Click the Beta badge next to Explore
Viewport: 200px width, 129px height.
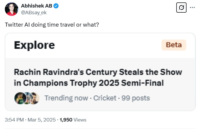174,45
